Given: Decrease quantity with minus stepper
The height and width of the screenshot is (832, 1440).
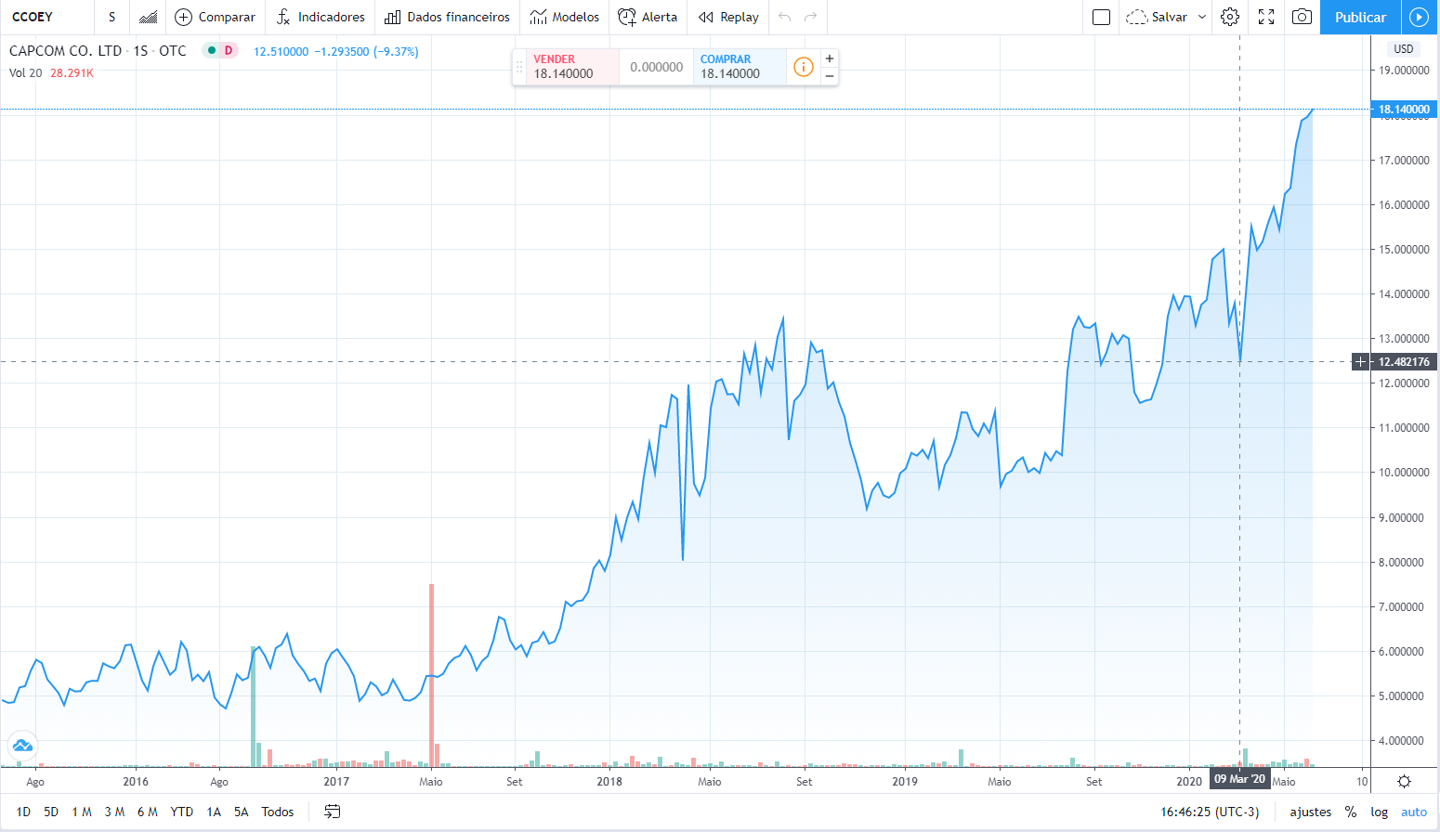Looking at the screenshot, I should coord(830,75).
